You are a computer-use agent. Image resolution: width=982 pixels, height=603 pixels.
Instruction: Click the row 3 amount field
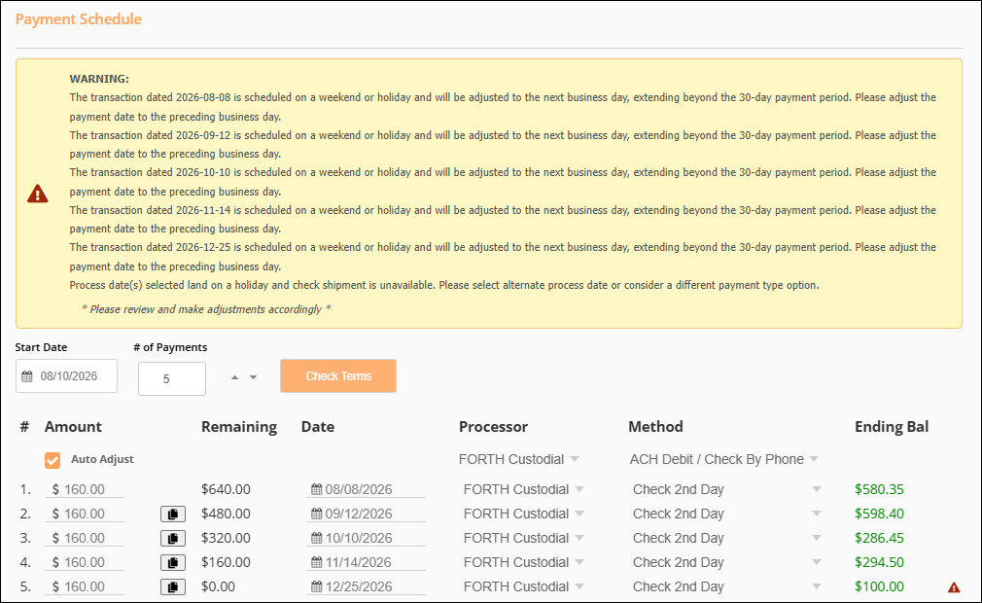(x=85, y=538)
